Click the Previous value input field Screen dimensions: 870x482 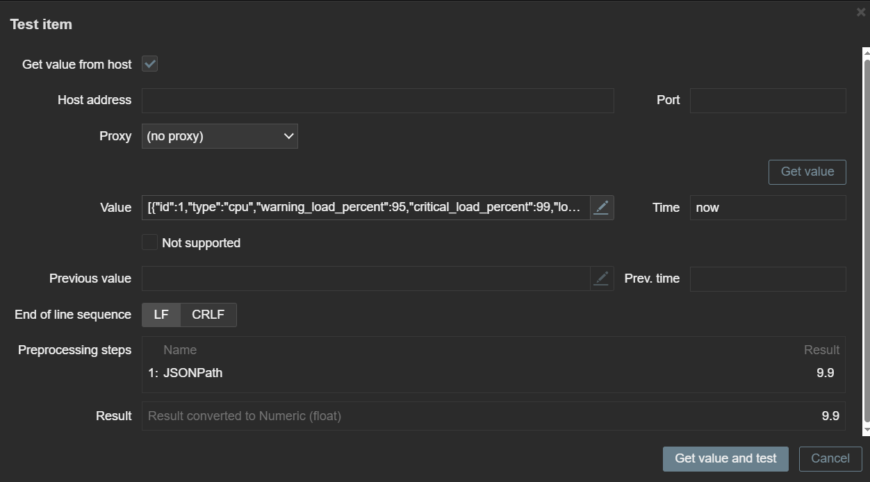click(366, 279)
